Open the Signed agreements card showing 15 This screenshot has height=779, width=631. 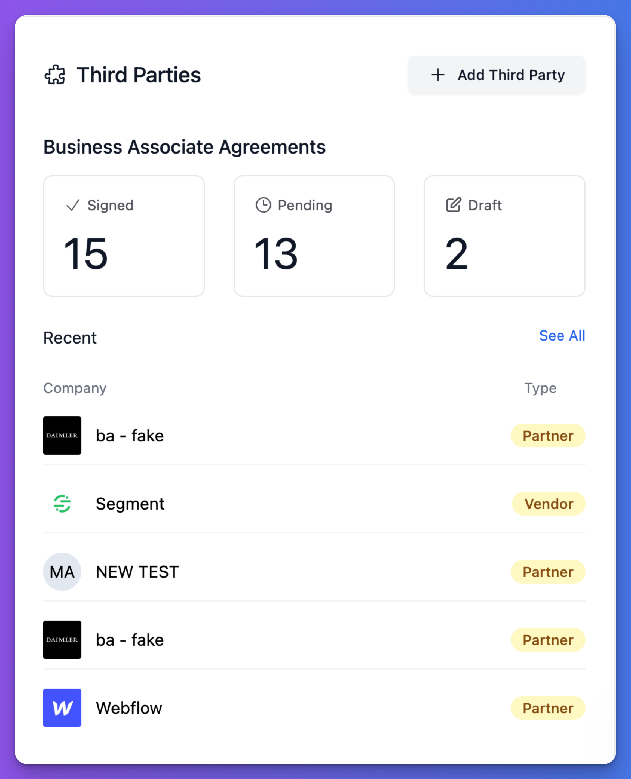124,236
